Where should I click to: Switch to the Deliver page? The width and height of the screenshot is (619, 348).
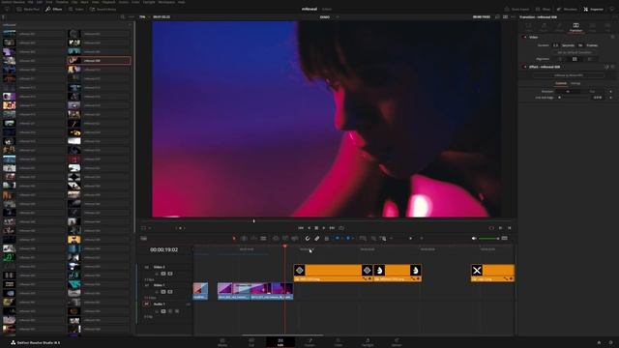pos(397,342)
